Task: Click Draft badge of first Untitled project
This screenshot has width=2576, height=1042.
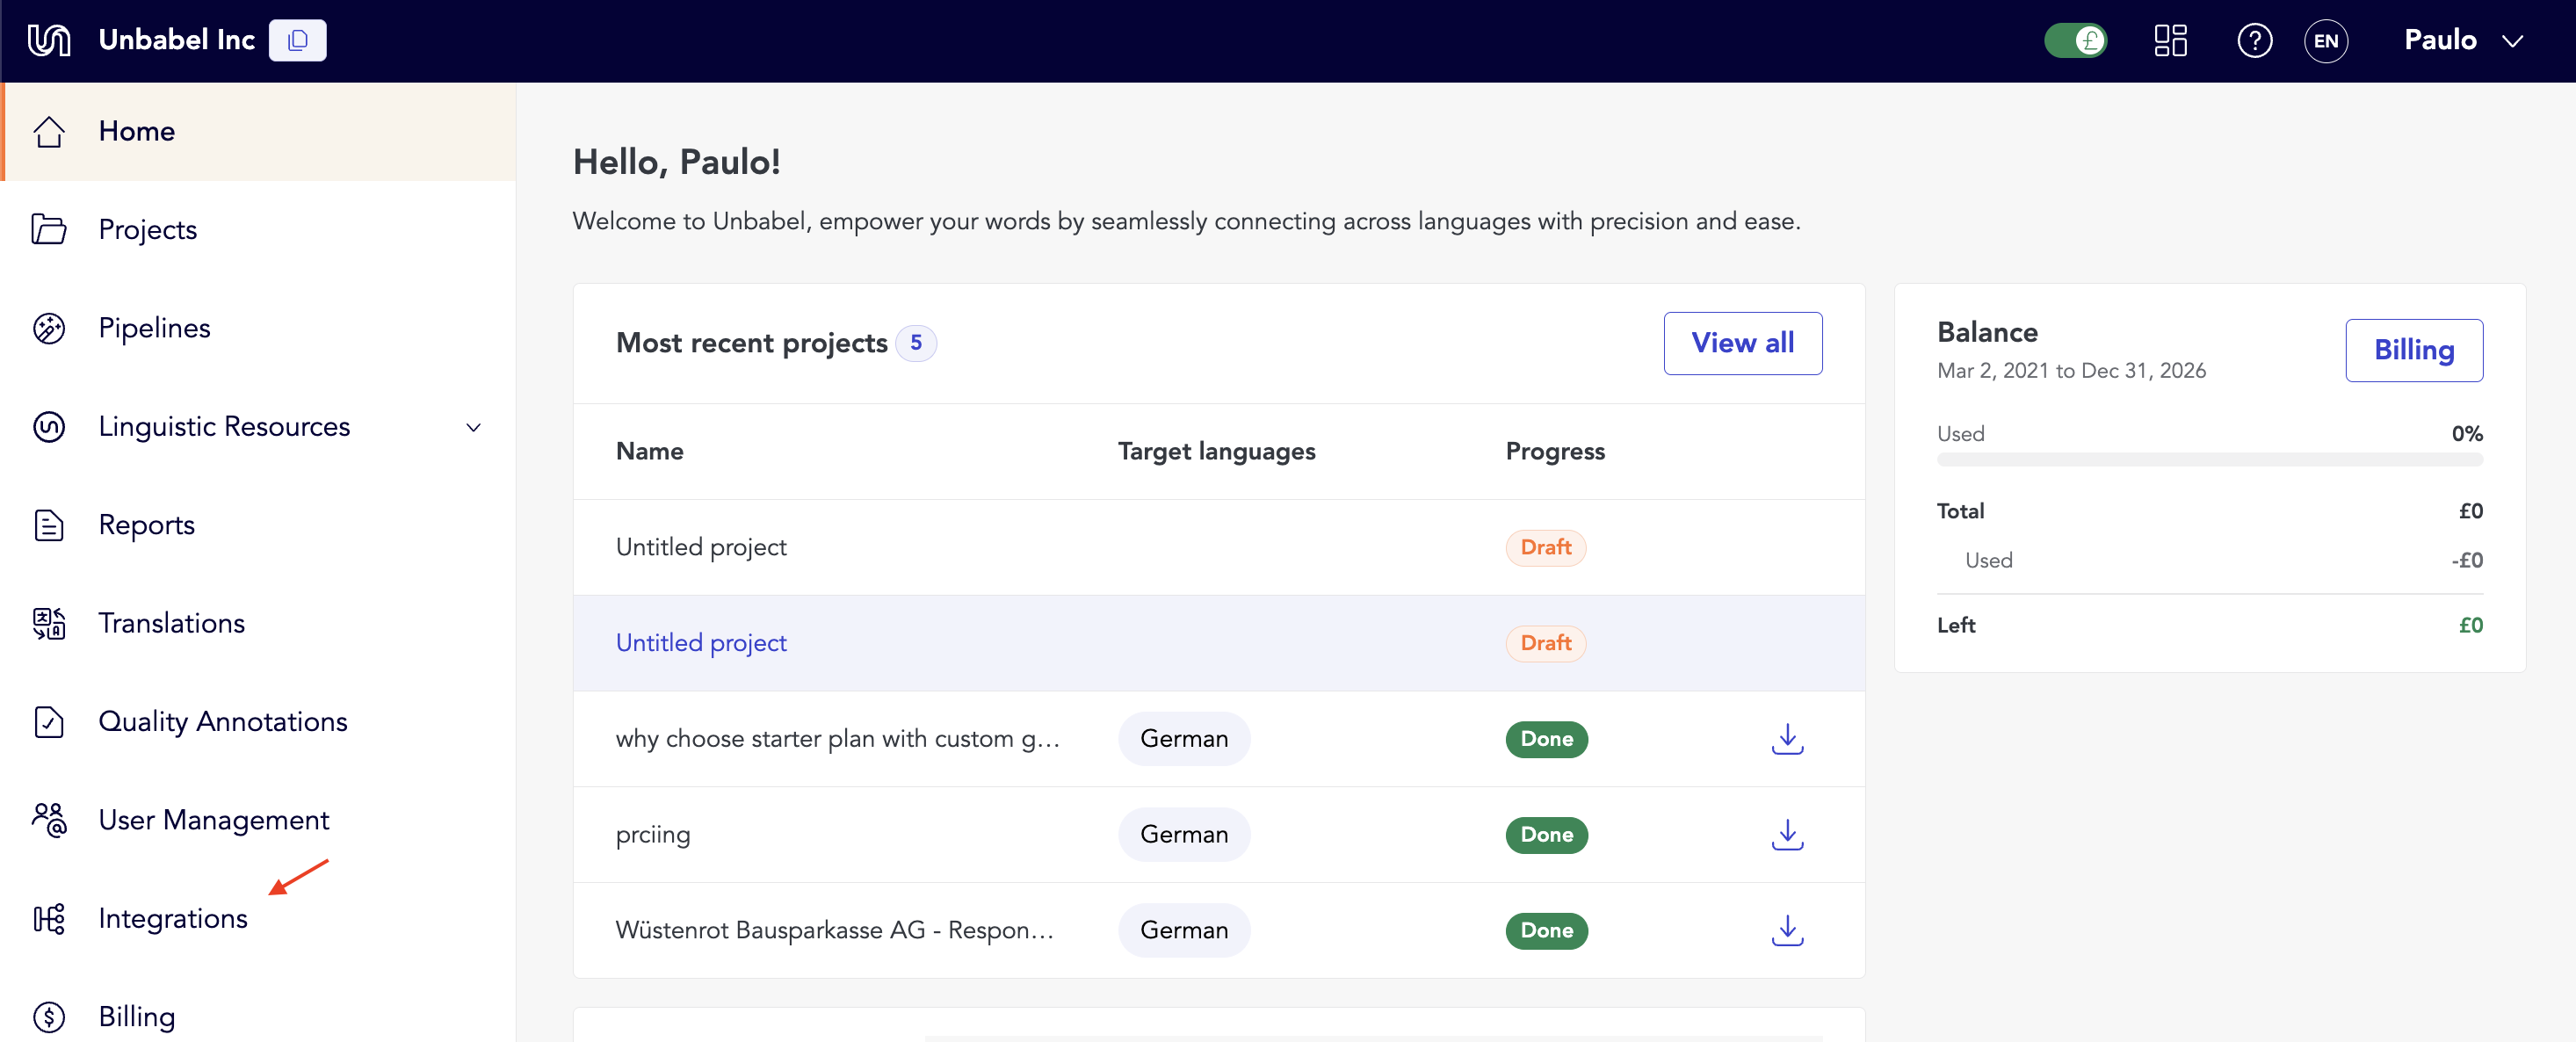Action: [1545, 547]
